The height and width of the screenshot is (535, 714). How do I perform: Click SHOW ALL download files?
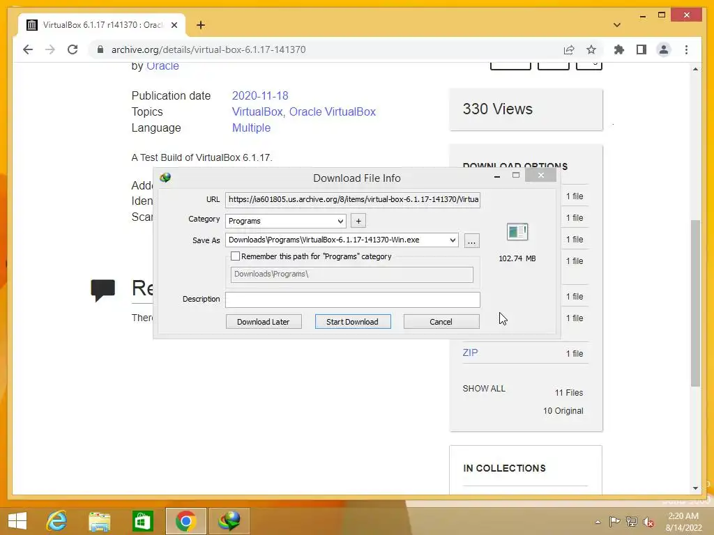pyautogui.click(x=484, y=389)
